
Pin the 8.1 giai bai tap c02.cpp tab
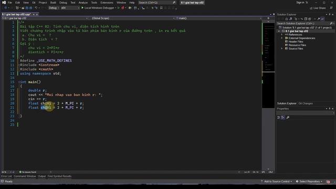click(x=34, y=14)
